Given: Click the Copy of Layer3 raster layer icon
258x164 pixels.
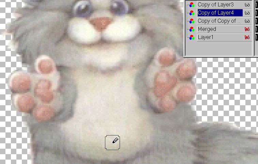Looking at the screenshot, I should 192,5.
